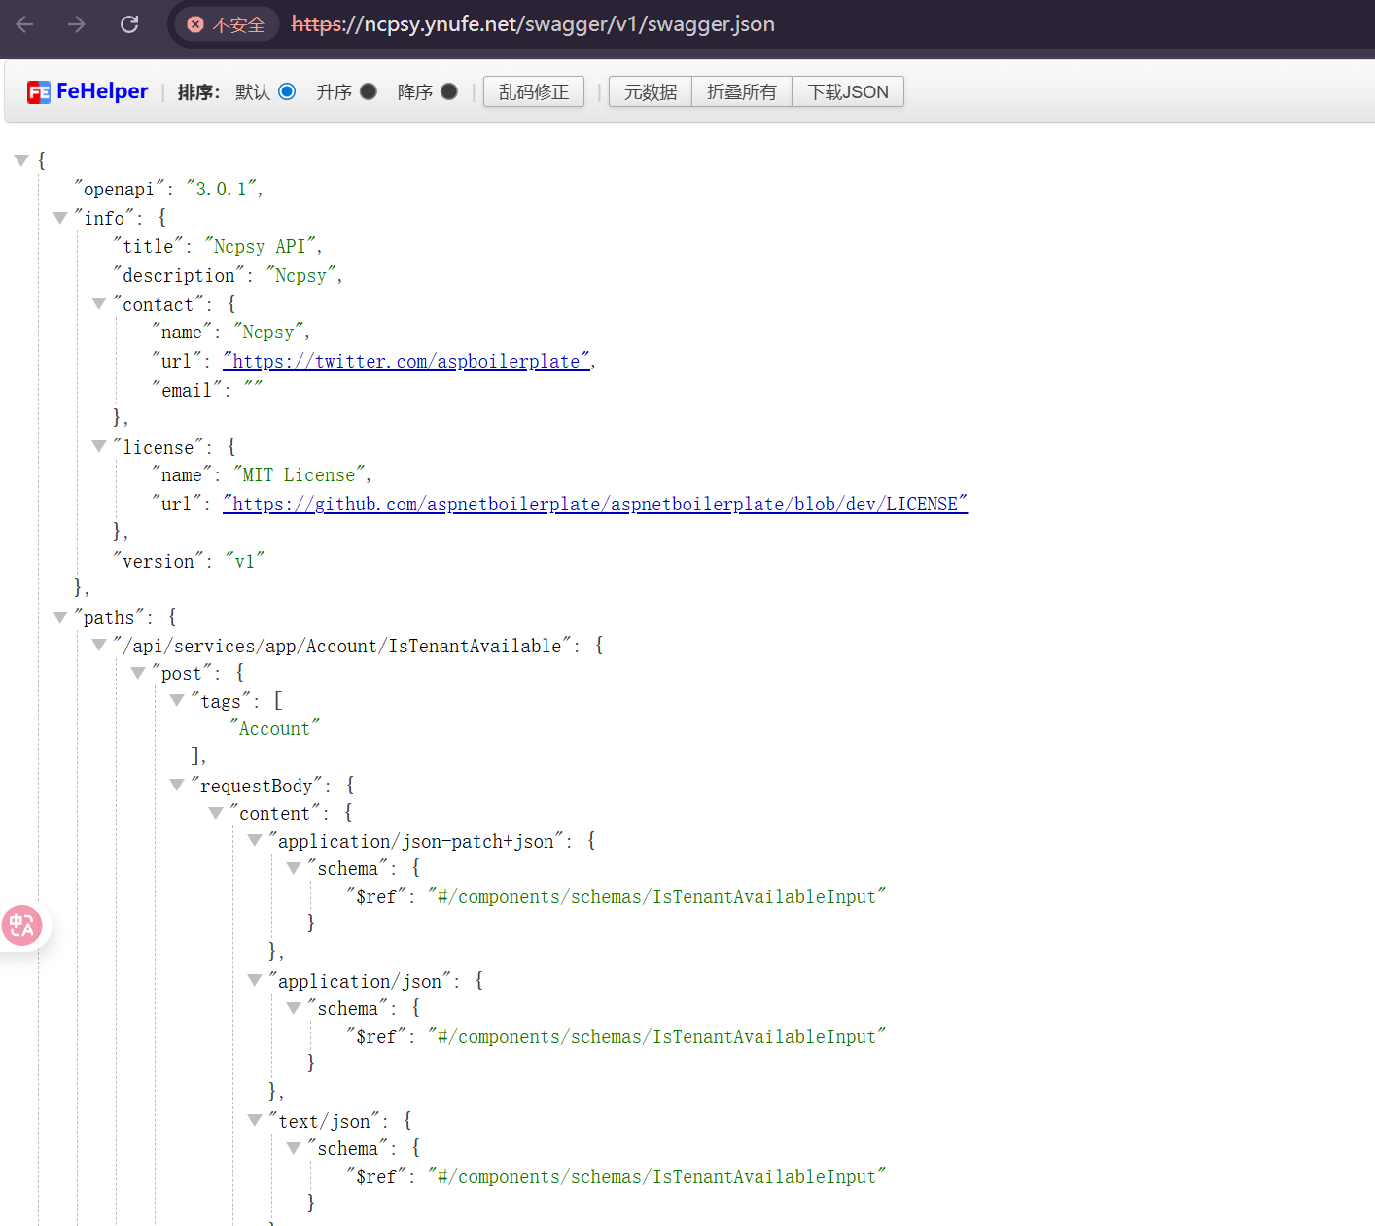Image resolution: width=1375 pixels, height=1226 pixels.
Task: Collapse the "info" JSON node
Action: pos(60,218)
